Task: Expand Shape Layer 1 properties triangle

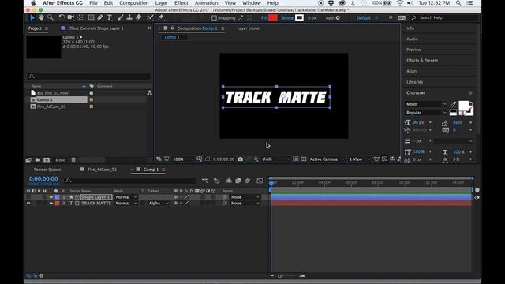Action: click(51, 197)
